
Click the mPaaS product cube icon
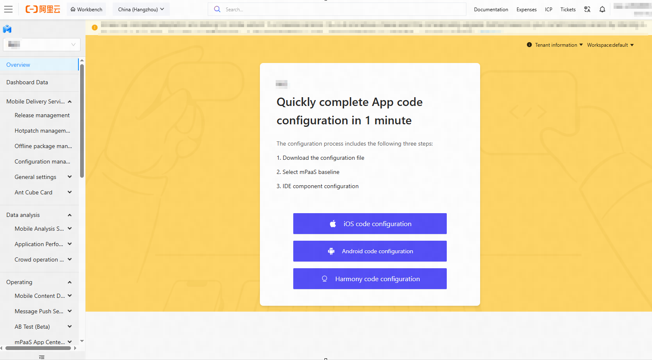click(7, 29)
